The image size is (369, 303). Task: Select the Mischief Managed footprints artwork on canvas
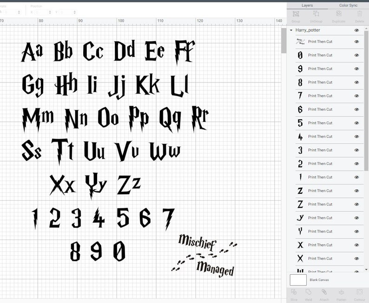tap(204, 256)
